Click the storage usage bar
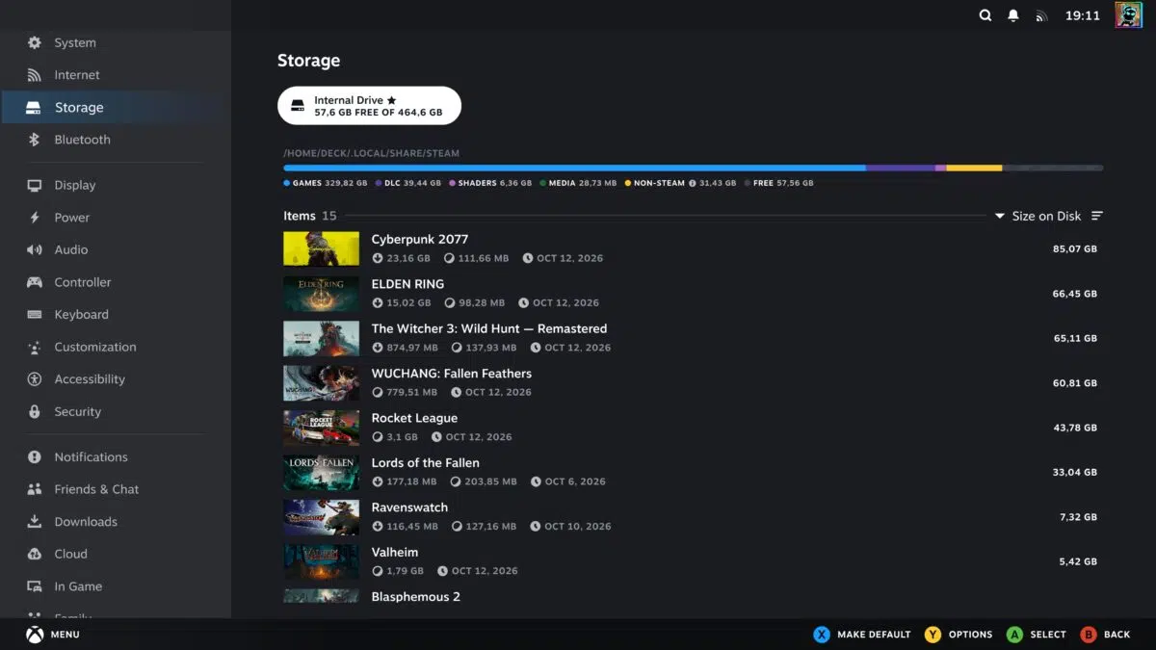1156x650 pixels. [x=693, y=168]
